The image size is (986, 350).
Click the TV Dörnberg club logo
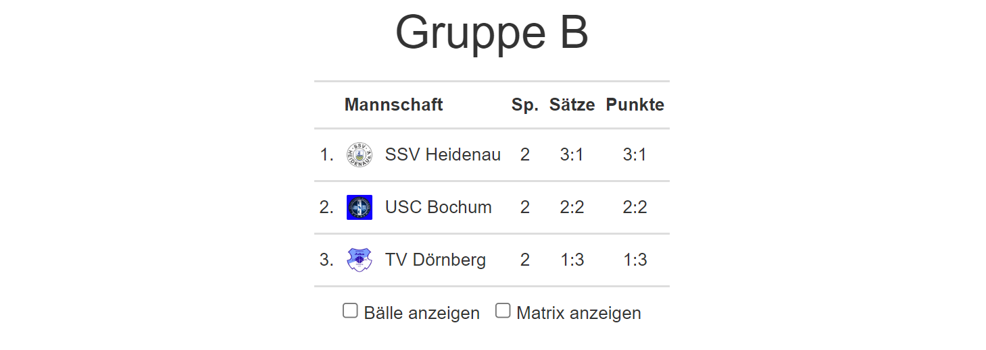point(359,260)
